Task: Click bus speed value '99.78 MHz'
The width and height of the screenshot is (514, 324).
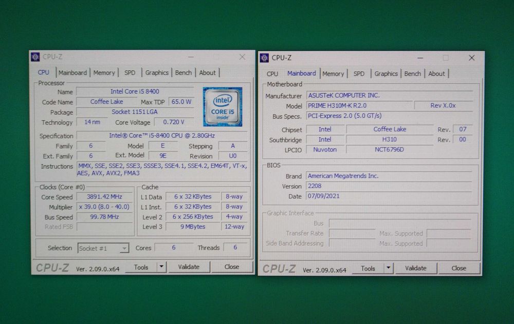Action: pos(104,217)
